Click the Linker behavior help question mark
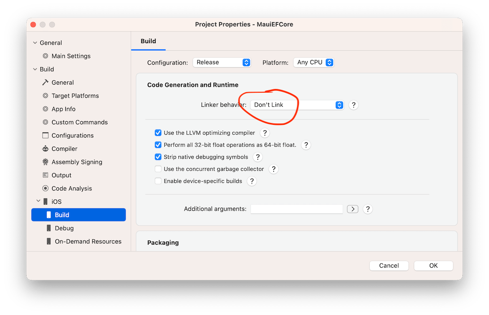 353,105
